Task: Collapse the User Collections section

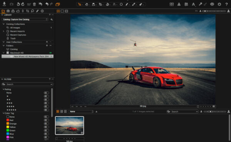Action: click(x=3, y=42)
